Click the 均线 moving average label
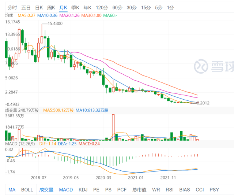Image resolution: width=234 pixels, height=196 pixels. [x=9, y=15]
